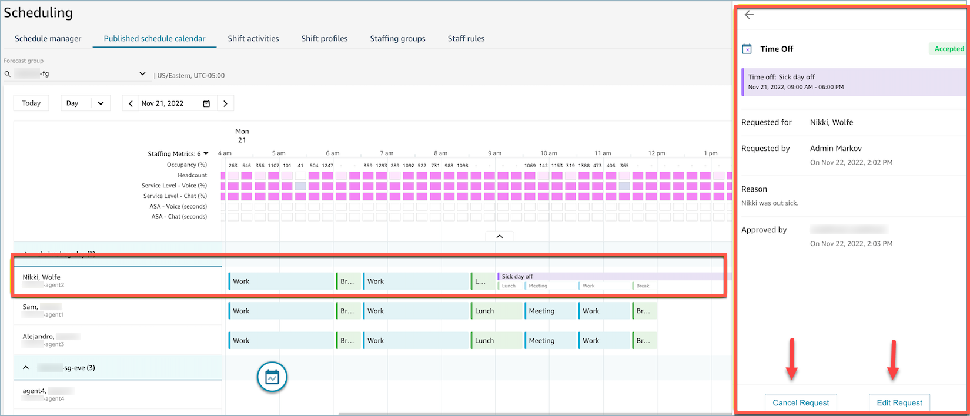970x416 pixels.
Task: Go to the previous day arrow
Action: point(131,103)
